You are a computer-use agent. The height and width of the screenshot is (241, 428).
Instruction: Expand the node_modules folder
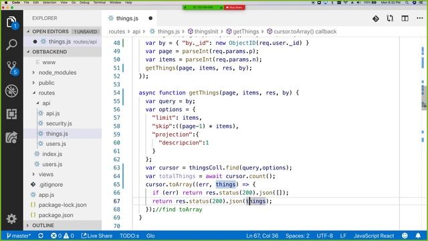coord(58,73)
